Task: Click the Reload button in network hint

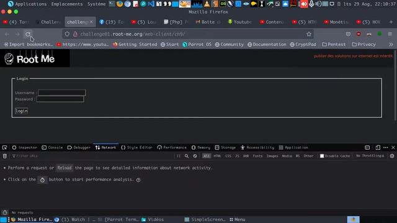Action: pyautogui.click(x=65, y=168)
